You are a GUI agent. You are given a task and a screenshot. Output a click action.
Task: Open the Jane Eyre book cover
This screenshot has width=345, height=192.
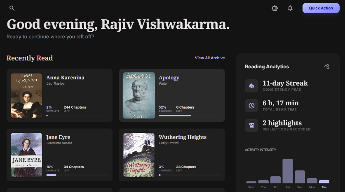[26, 155]
